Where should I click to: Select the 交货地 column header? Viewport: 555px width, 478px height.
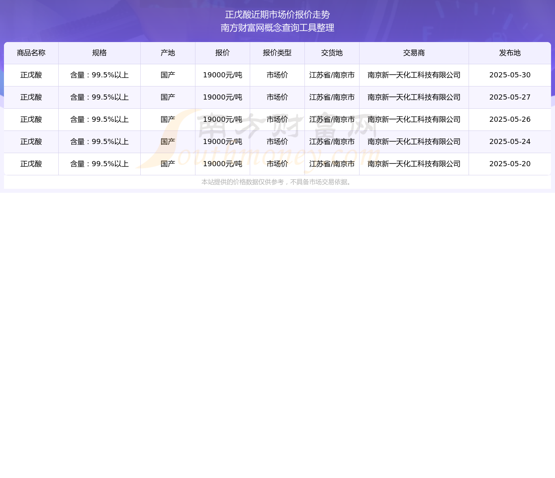(x=332, y=53)
